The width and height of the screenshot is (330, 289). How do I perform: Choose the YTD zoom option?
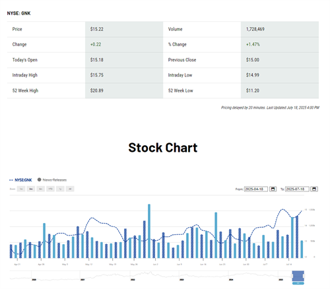pyautogui.click(x=50, y=189)
